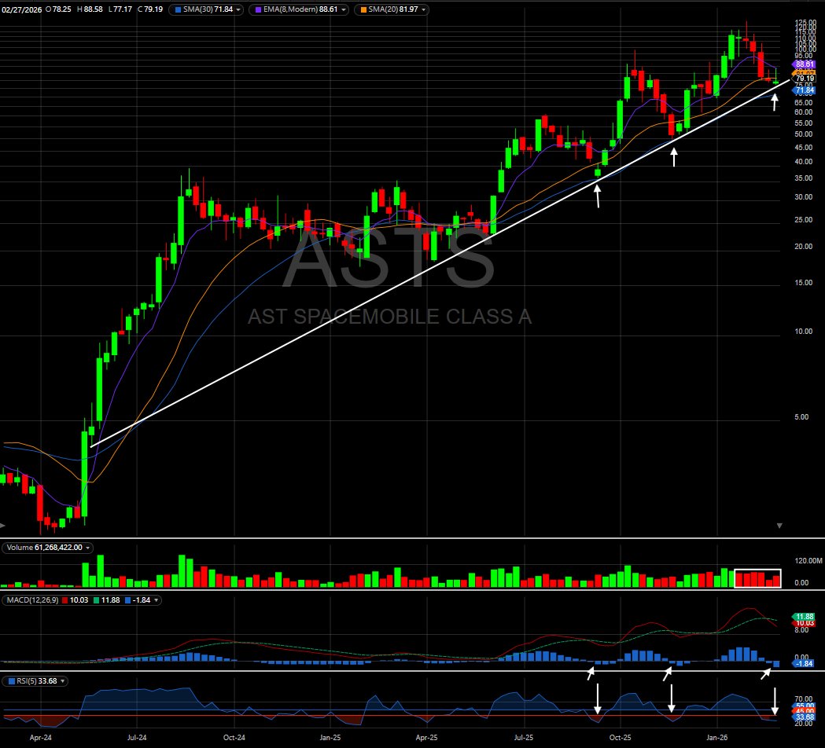Screen dimensions: 825x748
Task: Click the green 11.88 MACD axis tag
Action: click(x=804, y=617)
